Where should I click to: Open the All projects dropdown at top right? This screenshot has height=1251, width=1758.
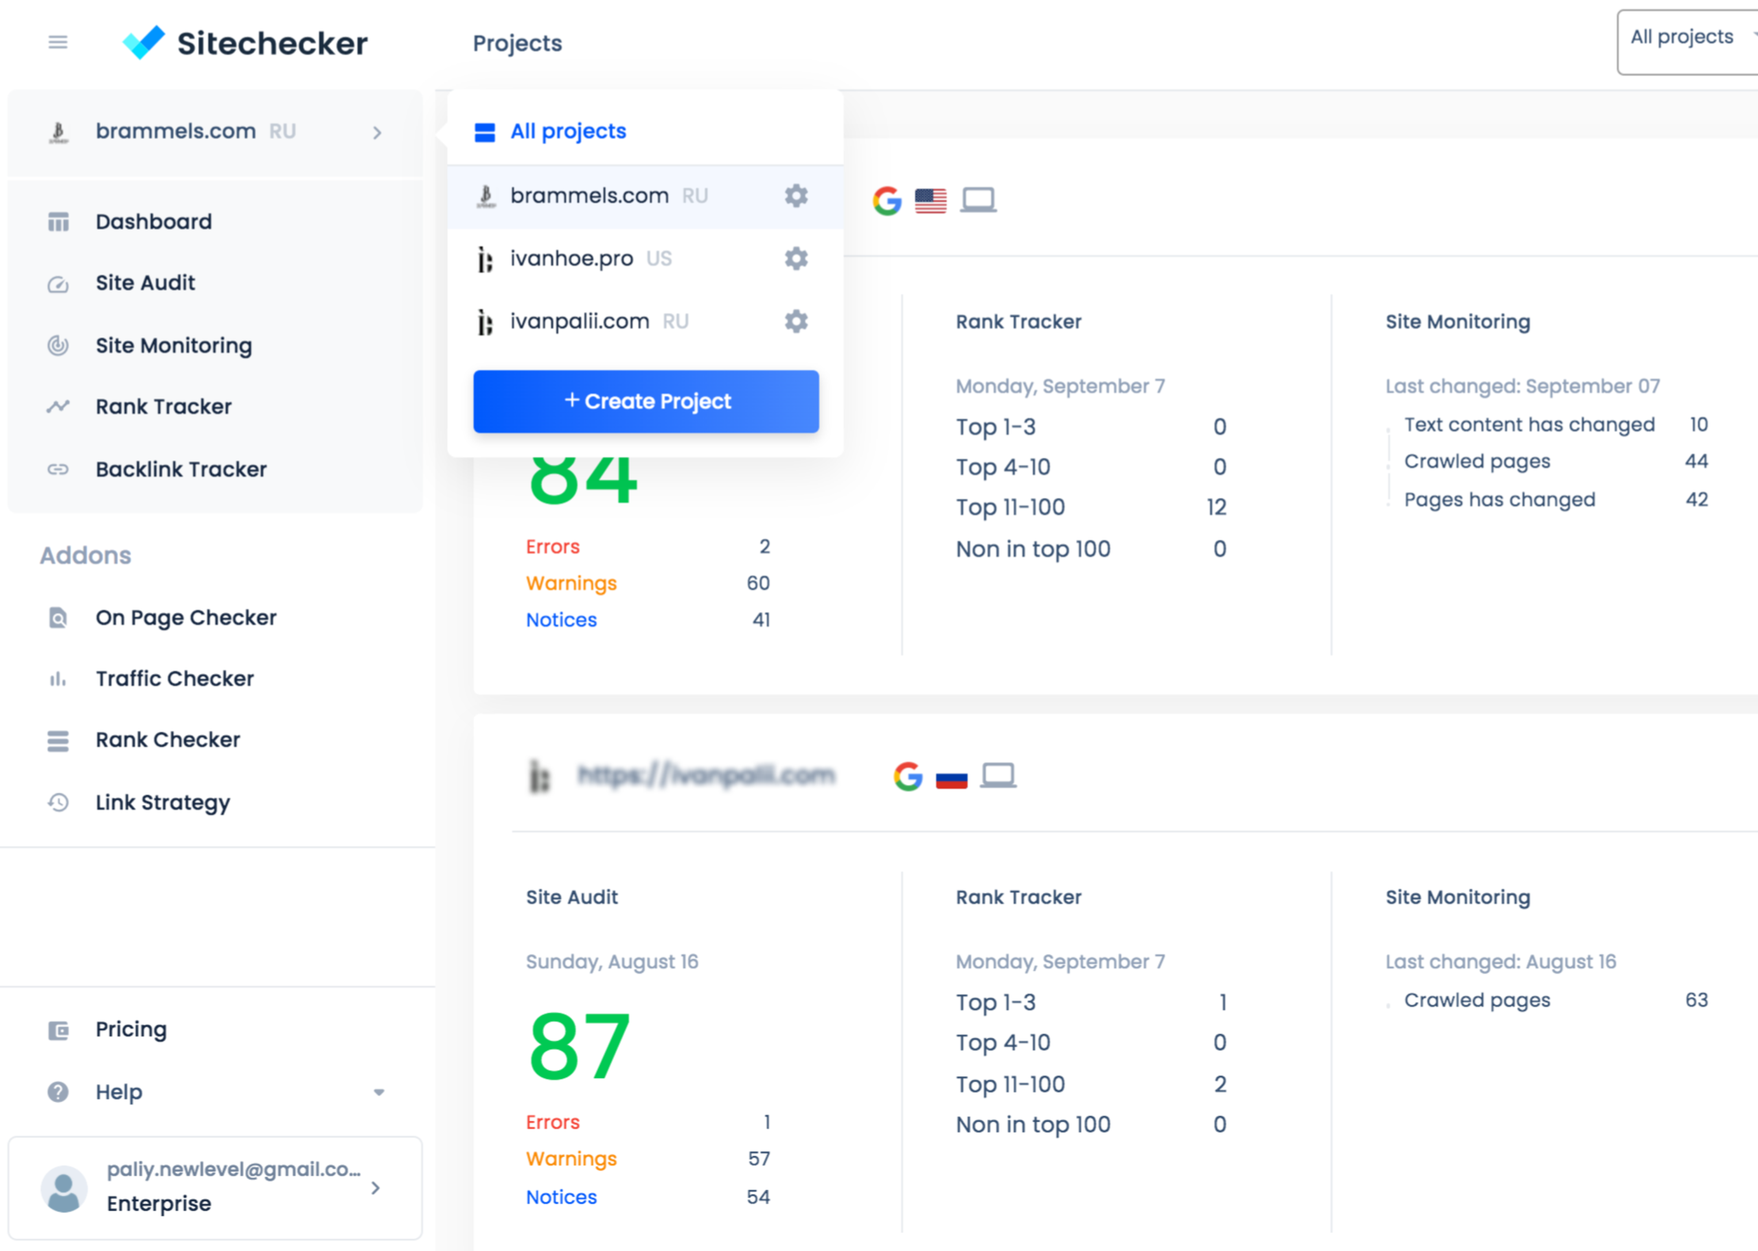pos(1687,43)
